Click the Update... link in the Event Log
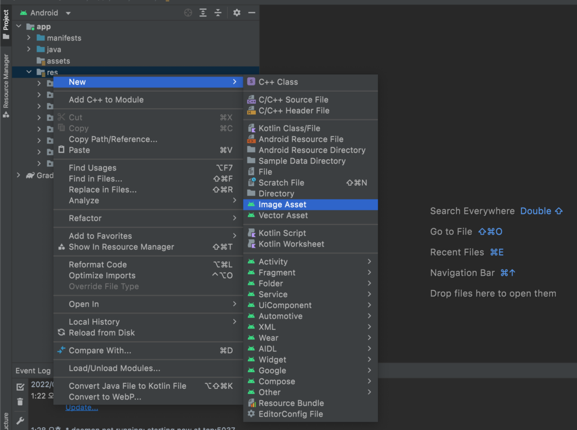Screen dimensions: 577x430 82,407
